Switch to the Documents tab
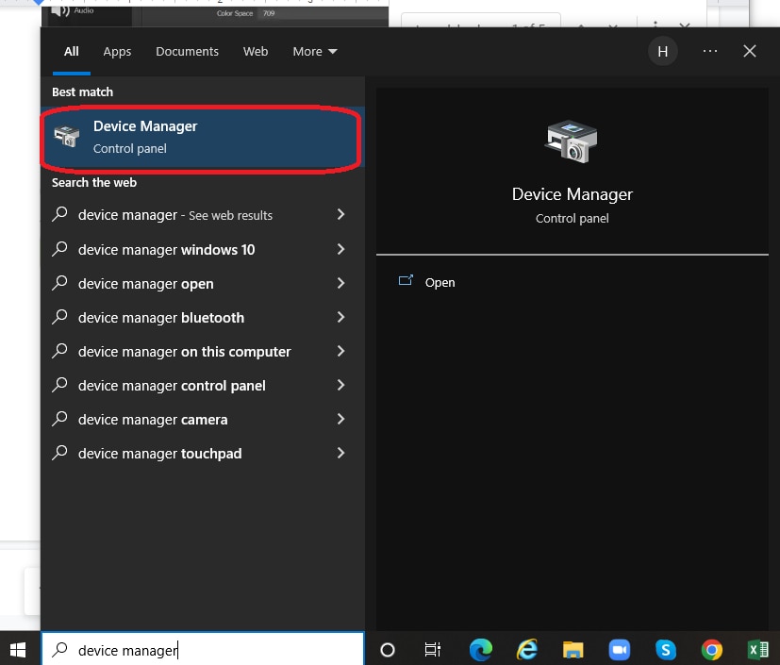The width and height of the screenshot is (780, 665). pos(187,52)
